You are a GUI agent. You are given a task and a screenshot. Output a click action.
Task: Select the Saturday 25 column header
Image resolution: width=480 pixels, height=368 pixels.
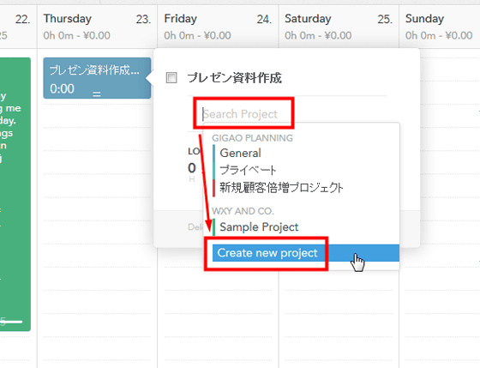339,27
